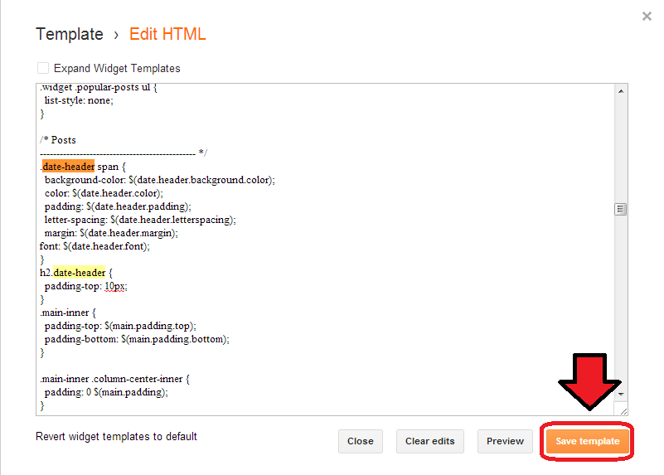The width and height of the screenshot is (664, 475).
Task: Click 'font: $(date.header.font);' line
Action: (x=95, y=246)
